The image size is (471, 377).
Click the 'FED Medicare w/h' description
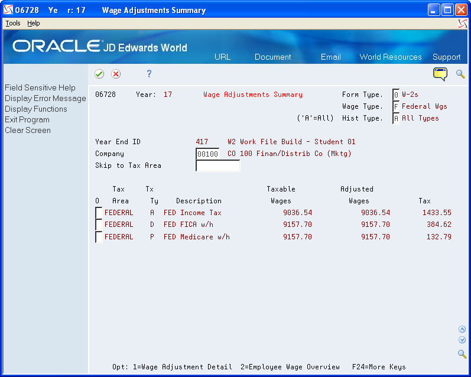197,237
